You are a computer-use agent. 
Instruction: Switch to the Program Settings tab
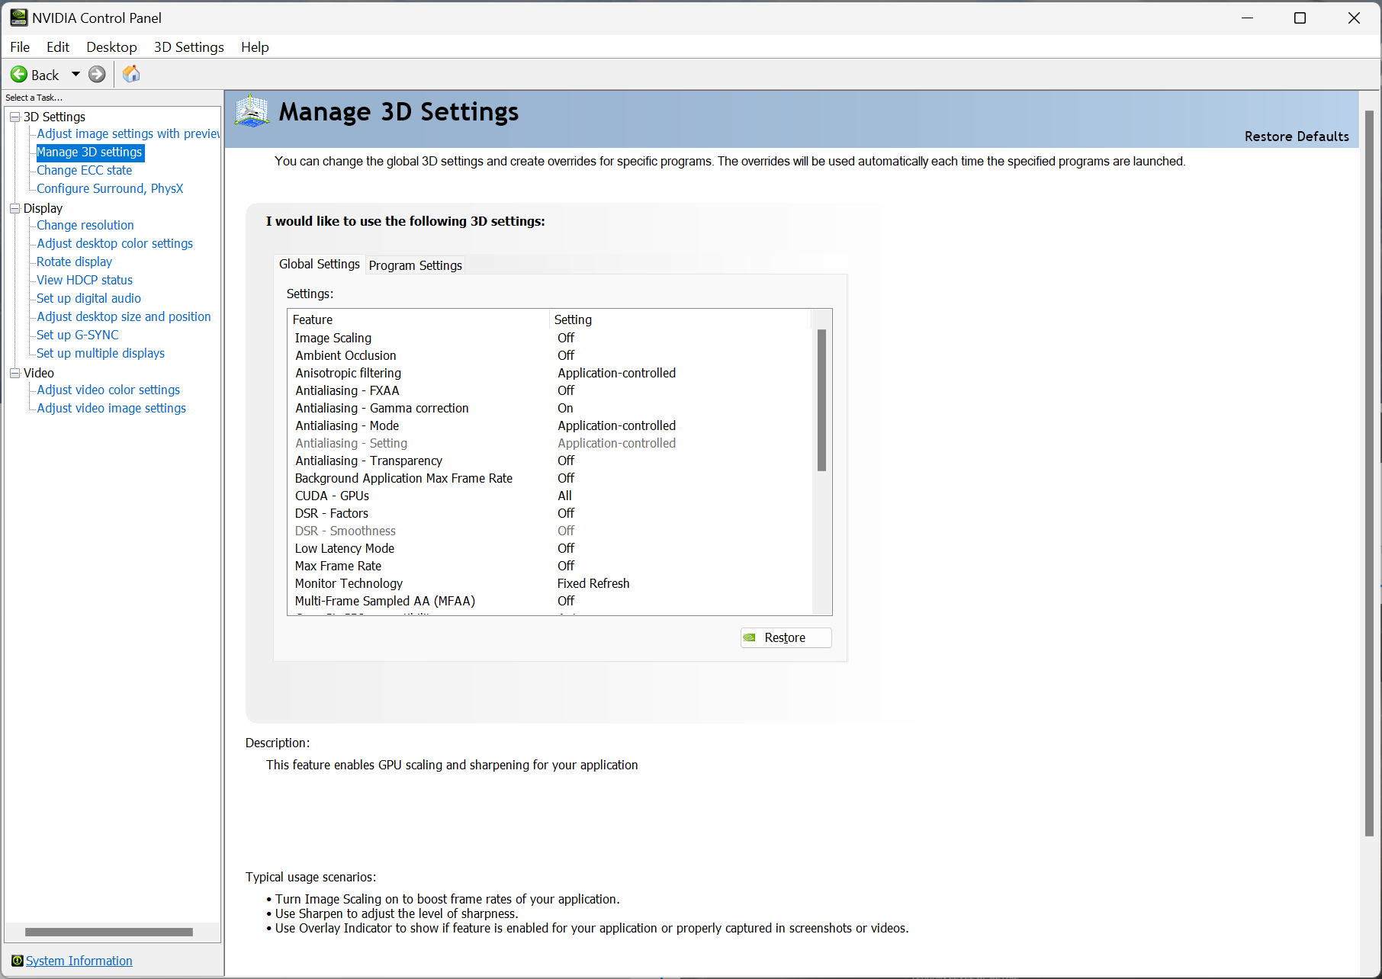click(x=415, y=265)
